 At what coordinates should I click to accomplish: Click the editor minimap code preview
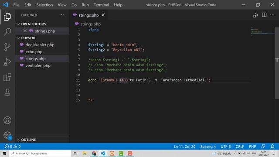point(262,31)
